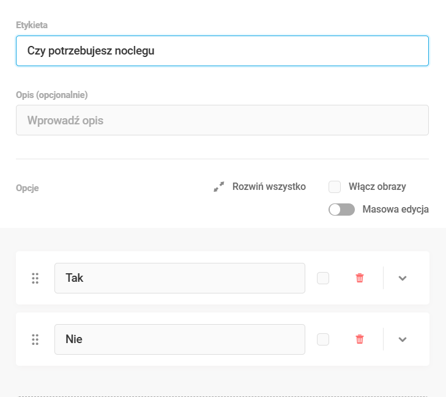
Task: Click the Włącz obrazy label text
Action: point(377,187)
